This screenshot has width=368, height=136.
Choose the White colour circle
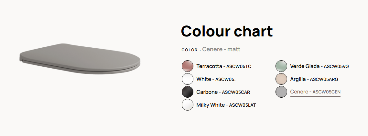[x=188, y=79]
